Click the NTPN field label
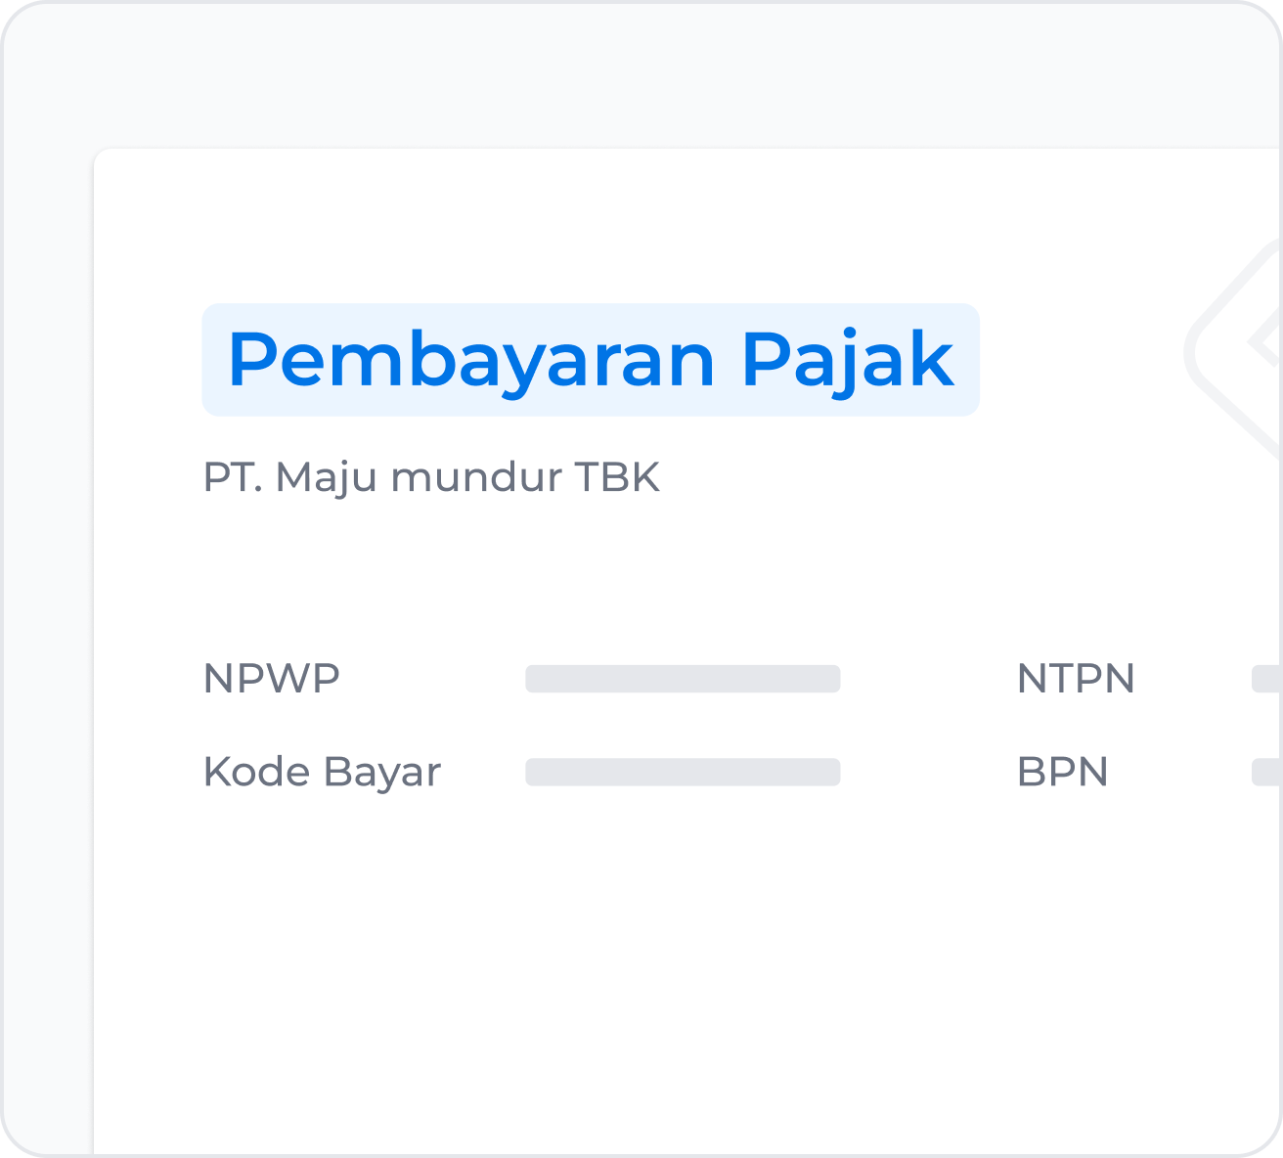This screenshot has width=1283, height=1158. pos(1076,679)
